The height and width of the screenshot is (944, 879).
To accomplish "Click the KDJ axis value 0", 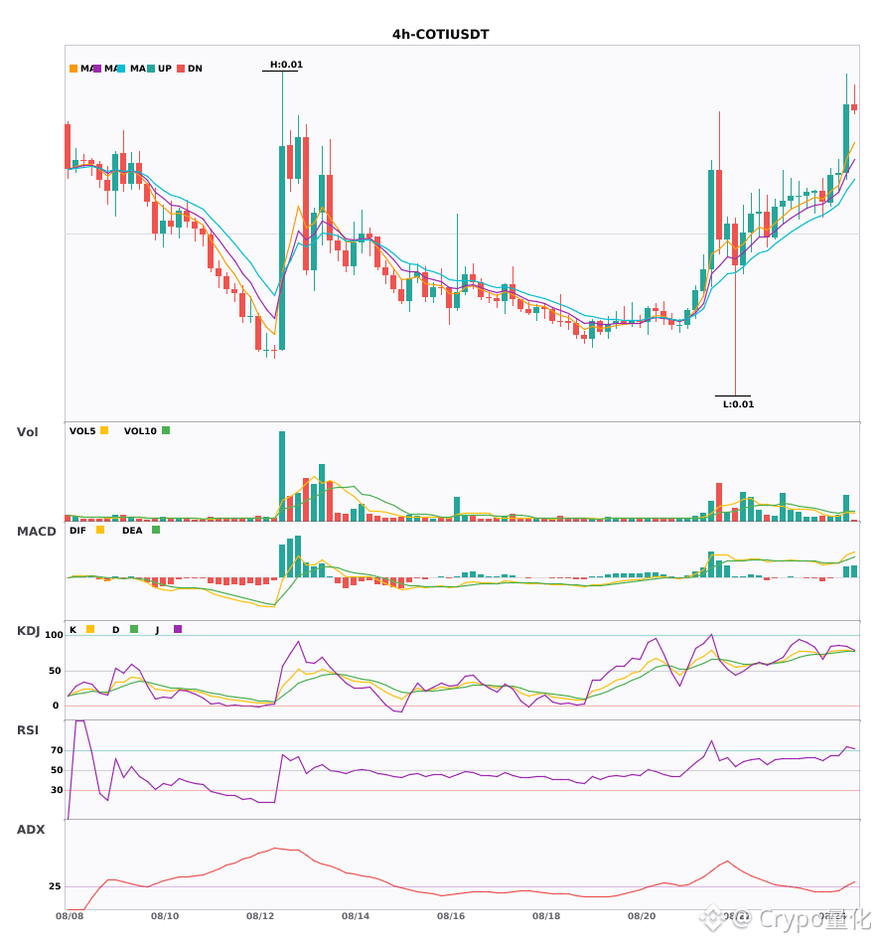I will click(56, 706).
